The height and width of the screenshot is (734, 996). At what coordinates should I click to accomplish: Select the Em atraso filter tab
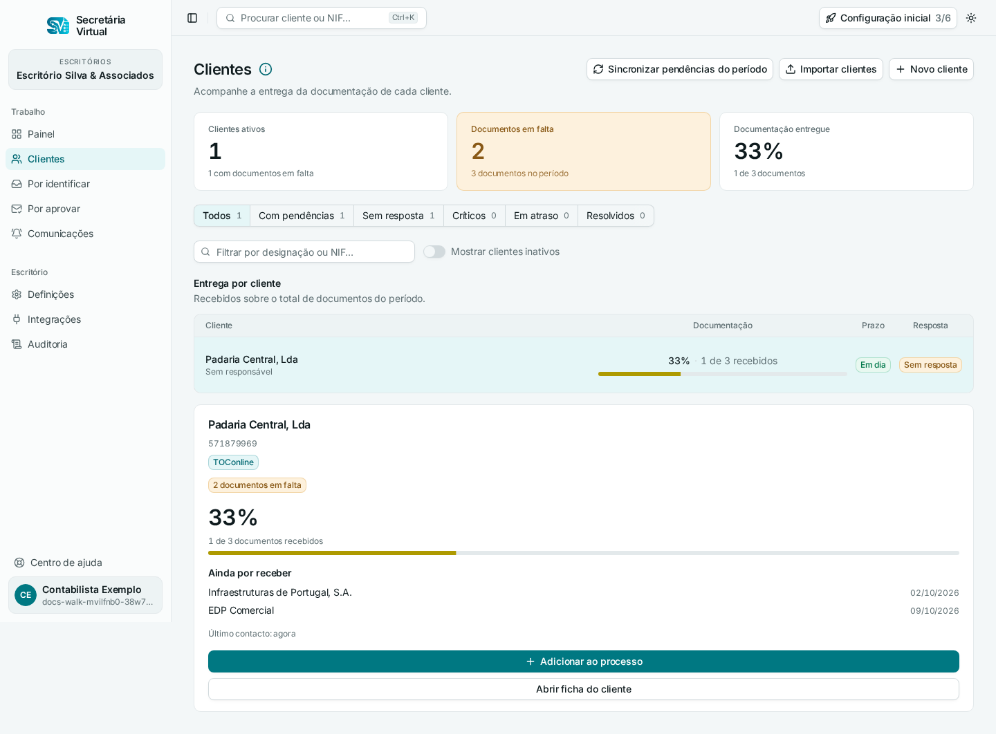542,216
